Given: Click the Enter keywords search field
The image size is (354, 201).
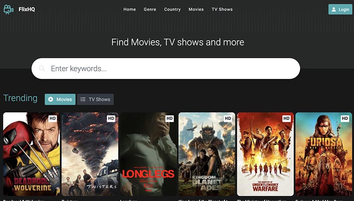Looking at the screenshot, I should tap(165, 69).
